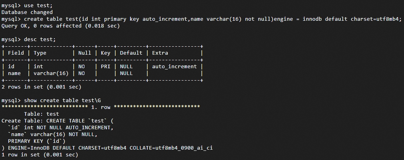Select the "Field" column header
Image resolution: width=404 pixels, height=160 pixels.
coord(16,53)
